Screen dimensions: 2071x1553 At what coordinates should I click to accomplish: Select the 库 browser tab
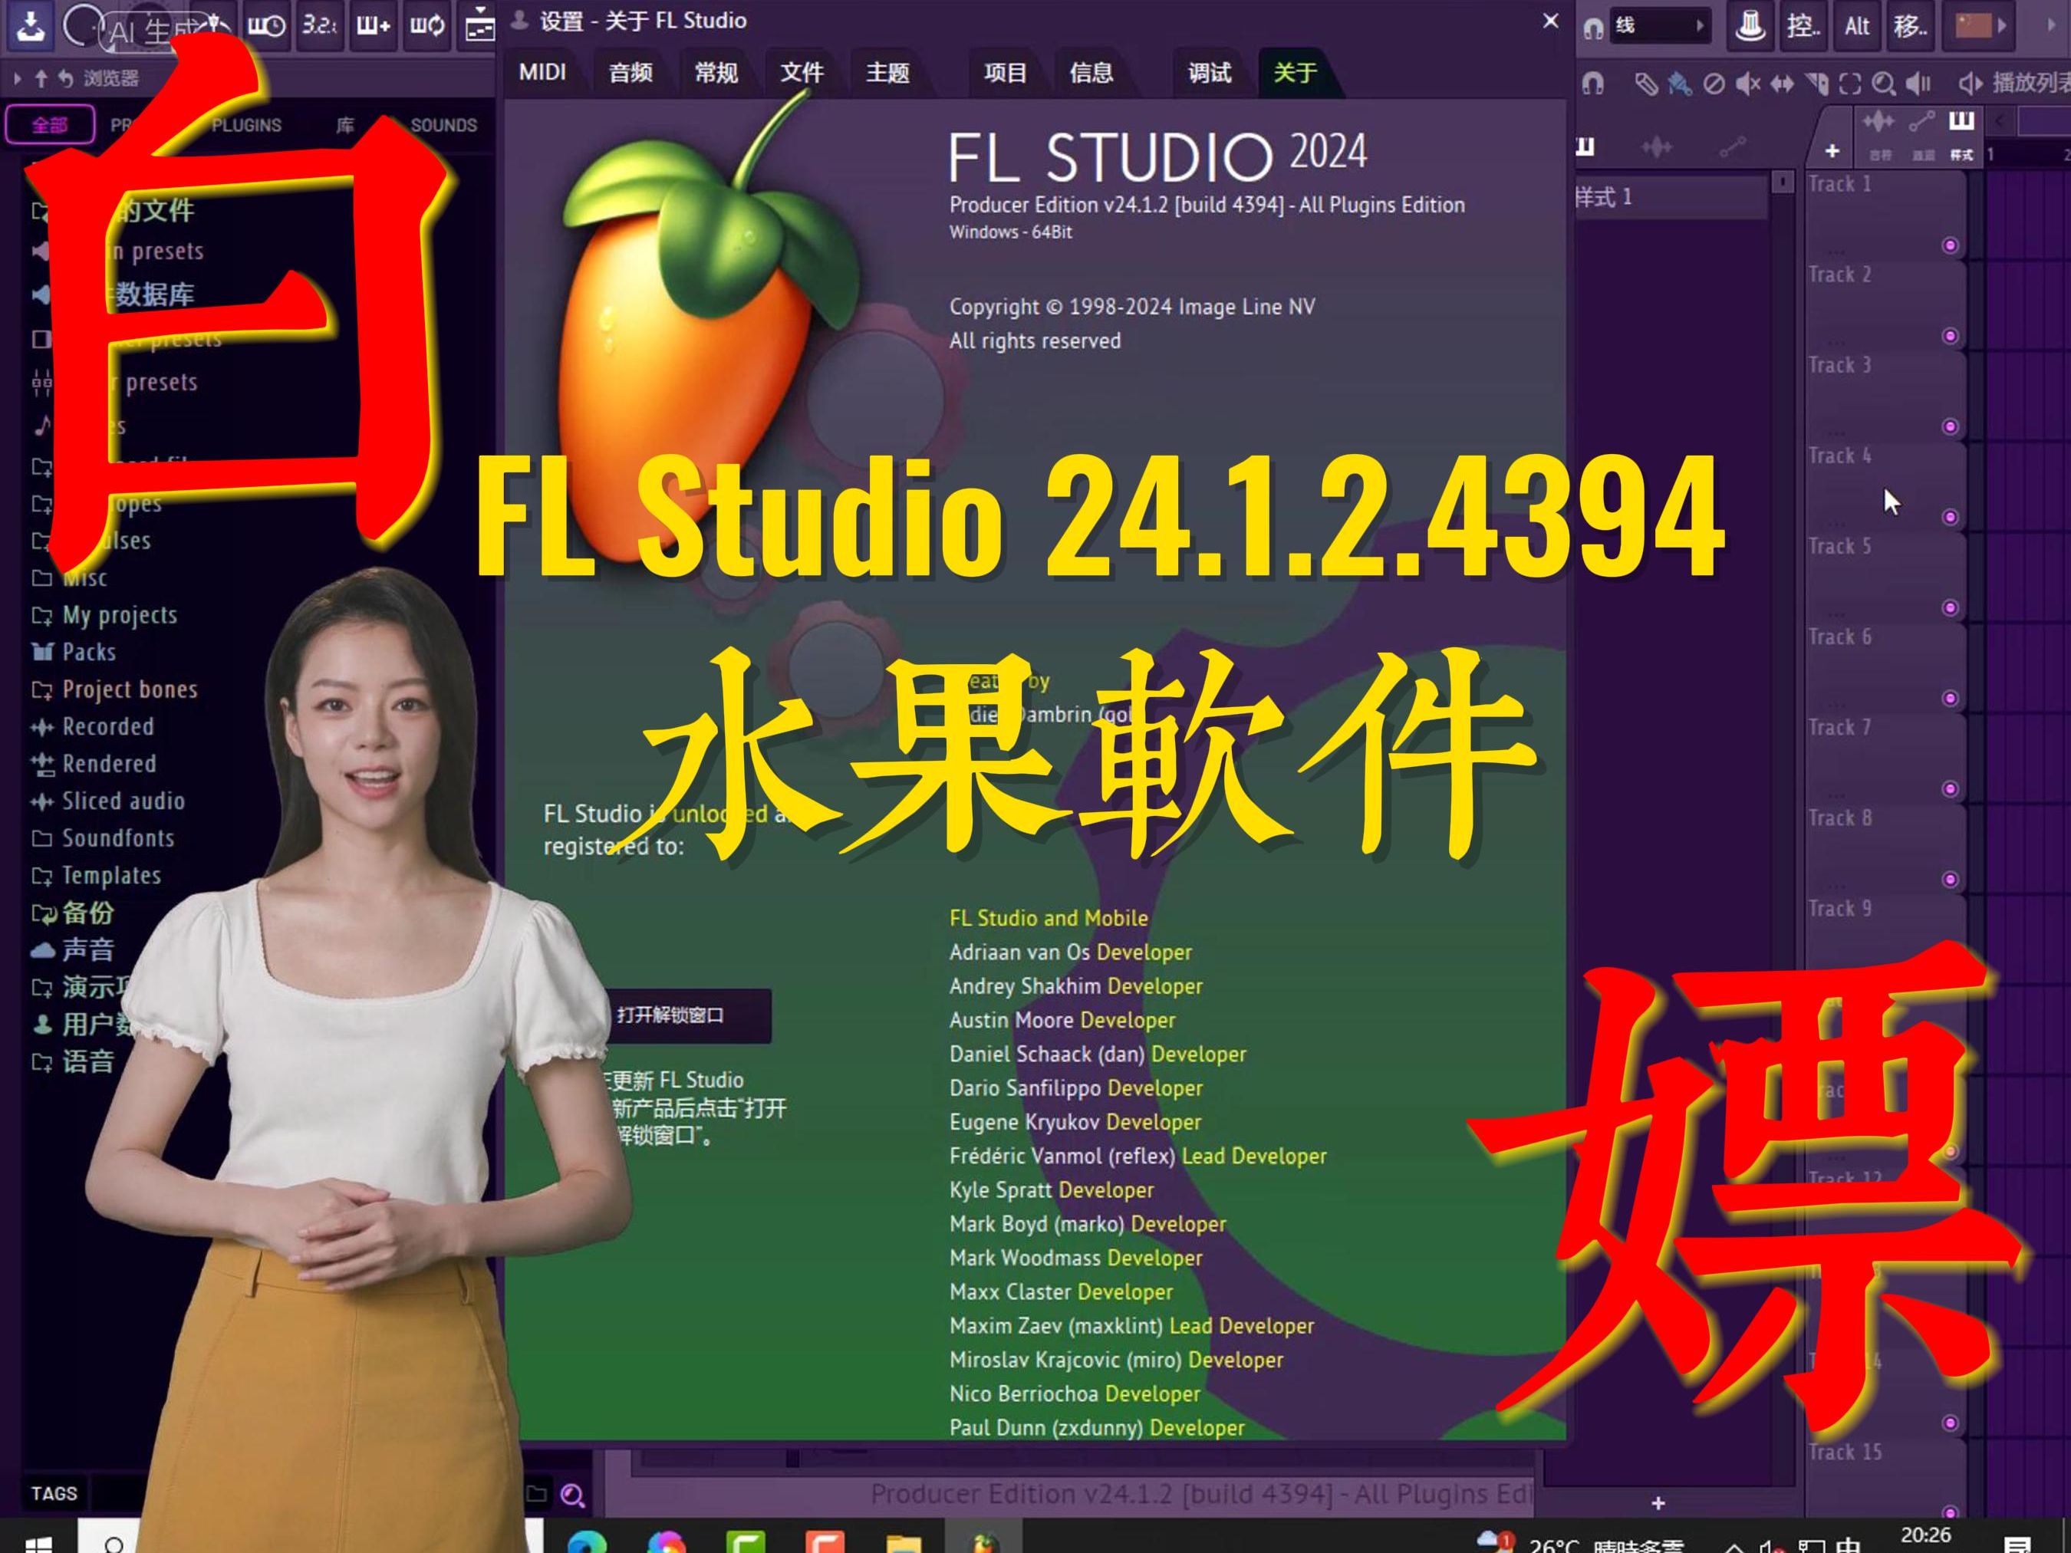coord(344,124)
